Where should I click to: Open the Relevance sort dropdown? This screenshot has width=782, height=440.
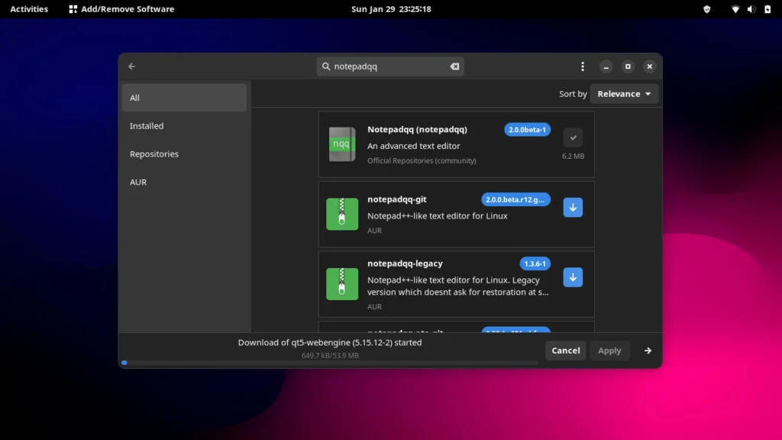point(624,93)
